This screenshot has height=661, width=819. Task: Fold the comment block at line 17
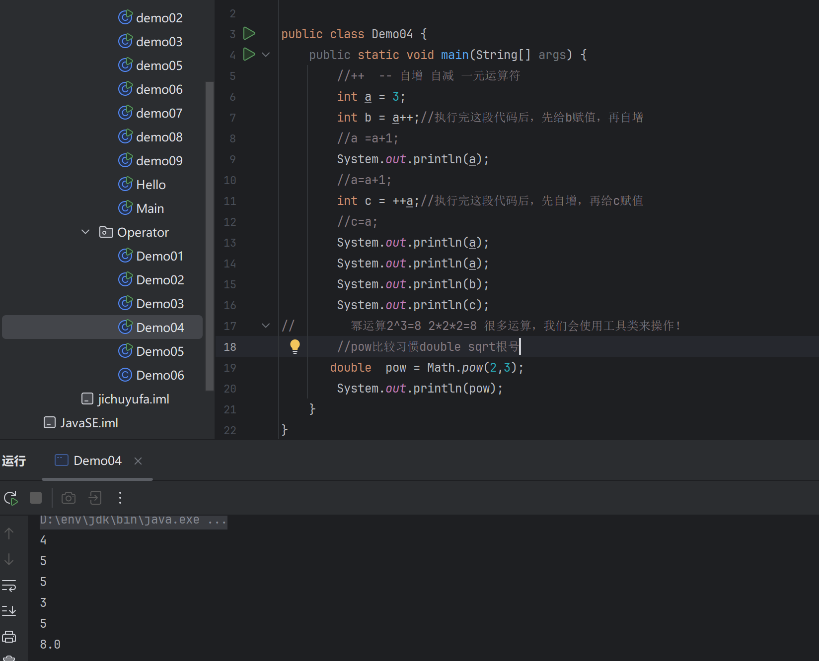point(266,326)
